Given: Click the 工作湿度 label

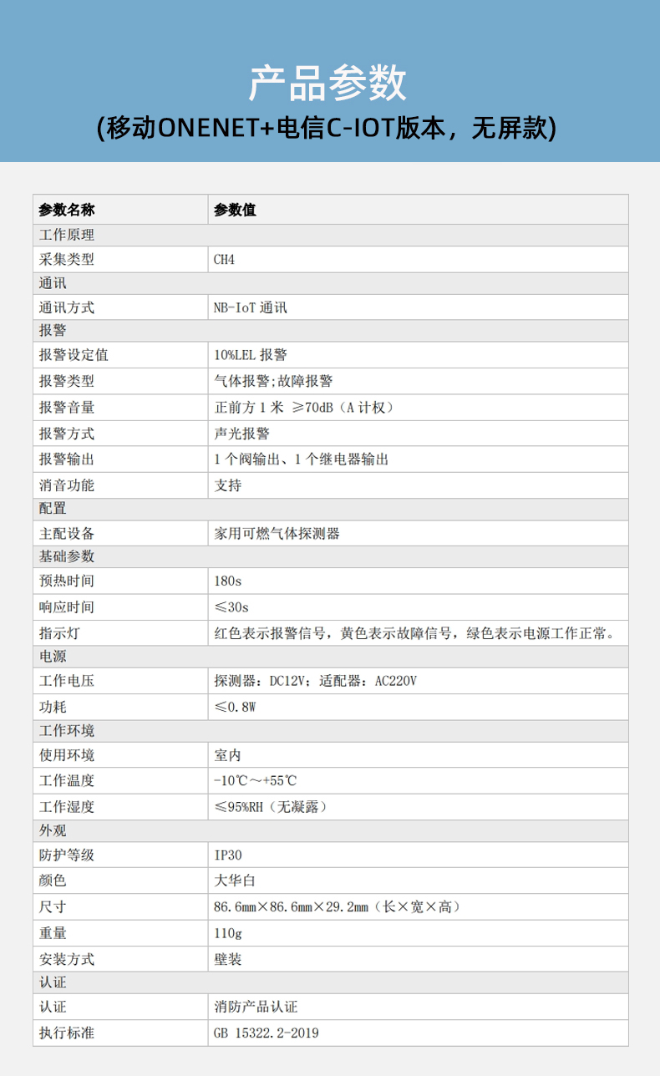Looking at the screenshot, I should (x=67, y=806).
